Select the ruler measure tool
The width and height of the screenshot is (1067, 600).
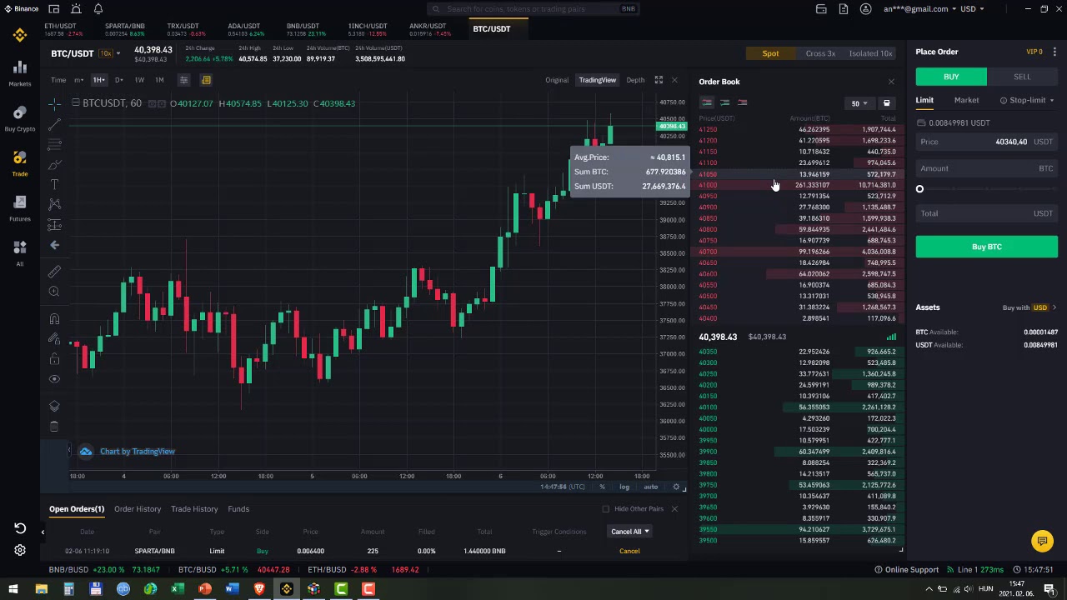[54, 272]
